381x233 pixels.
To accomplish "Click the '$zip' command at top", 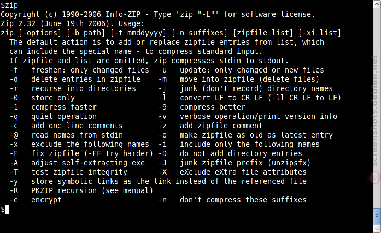I will [9, 5].
